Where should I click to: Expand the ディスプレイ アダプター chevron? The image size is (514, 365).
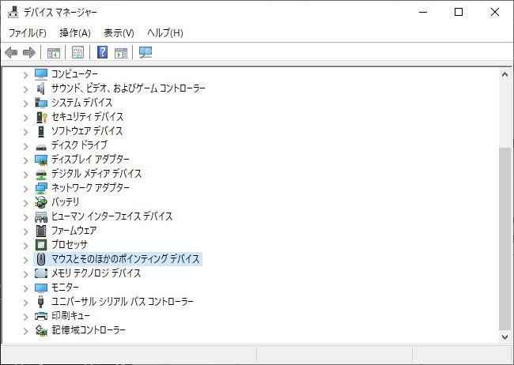[25, 160]
